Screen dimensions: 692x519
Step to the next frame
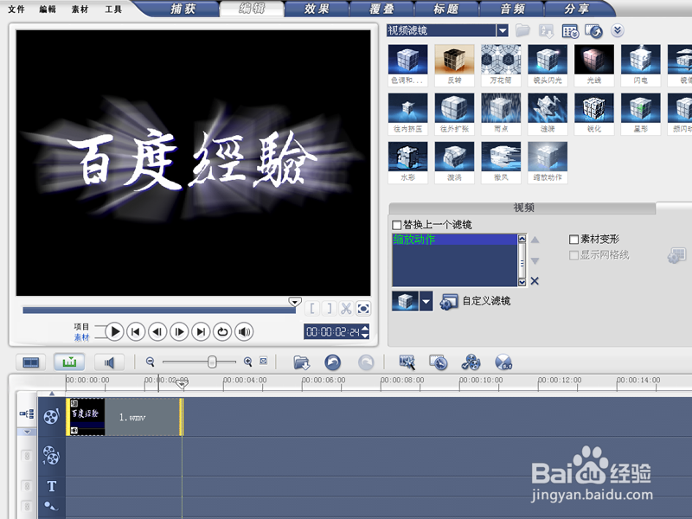[179, 331]
